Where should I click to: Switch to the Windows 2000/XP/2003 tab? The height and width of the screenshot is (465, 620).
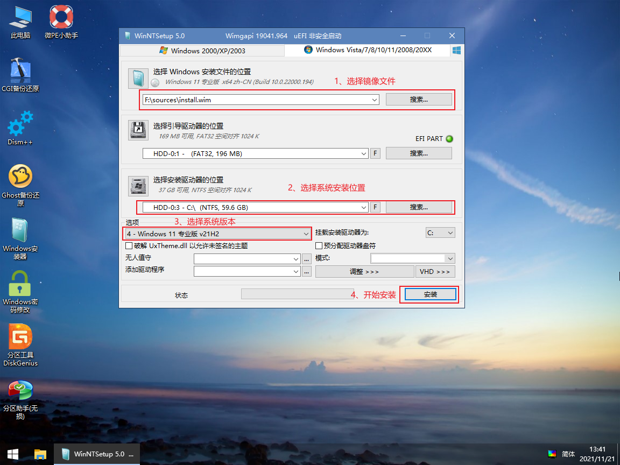click(x=202, y=51)
